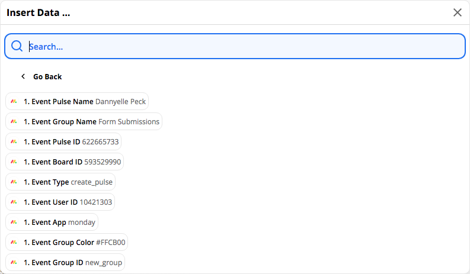Pick Event User ID 10421303
470x274 pixels.
pos(60,202)
